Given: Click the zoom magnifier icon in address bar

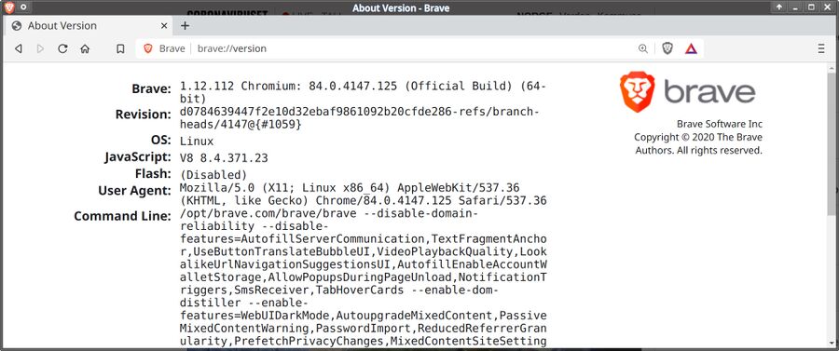Looking at the screenshot, I should (643, 48).
